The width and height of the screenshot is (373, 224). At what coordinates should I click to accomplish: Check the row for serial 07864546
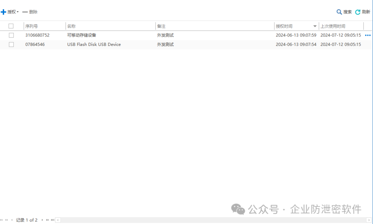point(11,44)
